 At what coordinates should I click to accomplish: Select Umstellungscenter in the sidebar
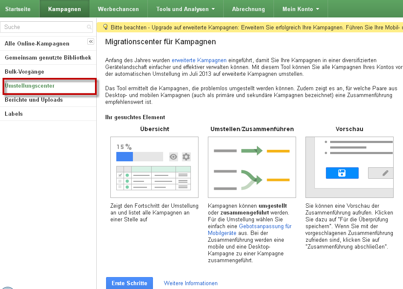click(29, 86)
